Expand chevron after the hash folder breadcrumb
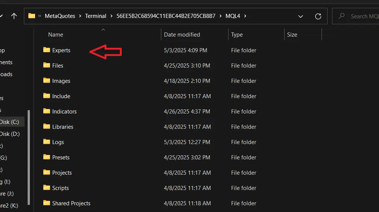 220,16
